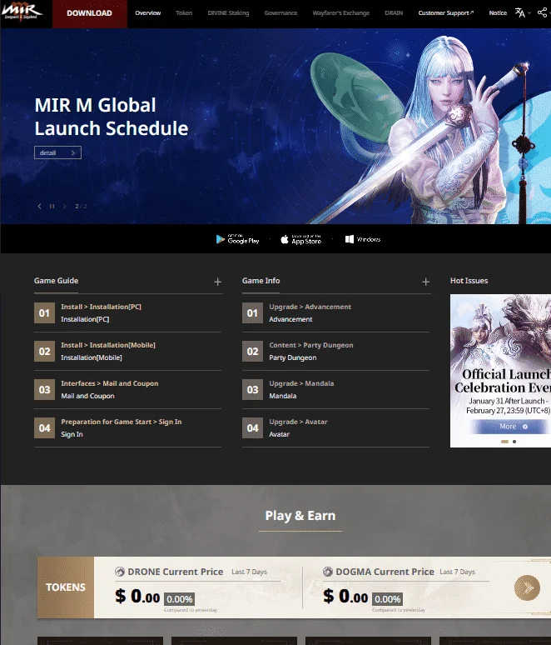Viewport: 551px width, 645px height.
Task: Open the language translate icon
Action: [520, 12]
